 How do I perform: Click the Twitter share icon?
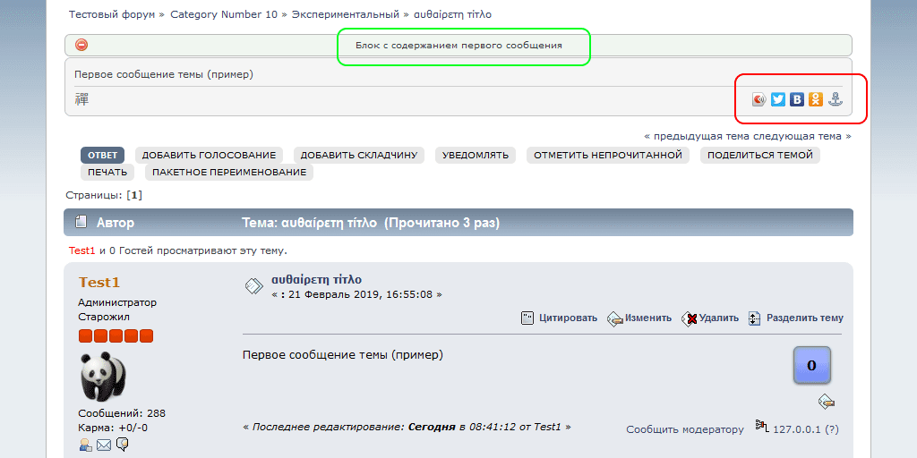point(778,99)
